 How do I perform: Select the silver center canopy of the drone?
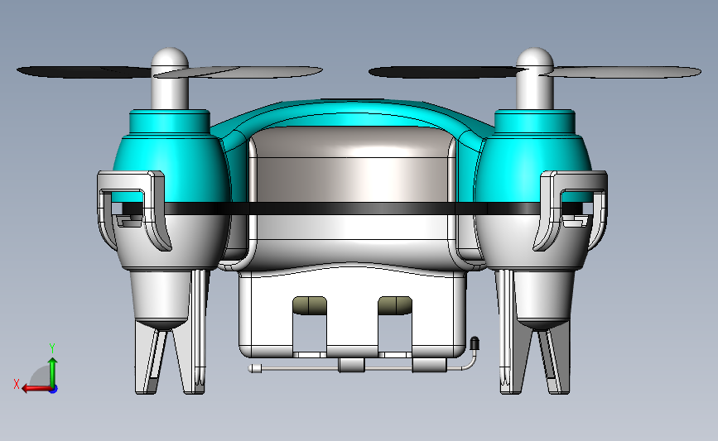click(352, 164)
